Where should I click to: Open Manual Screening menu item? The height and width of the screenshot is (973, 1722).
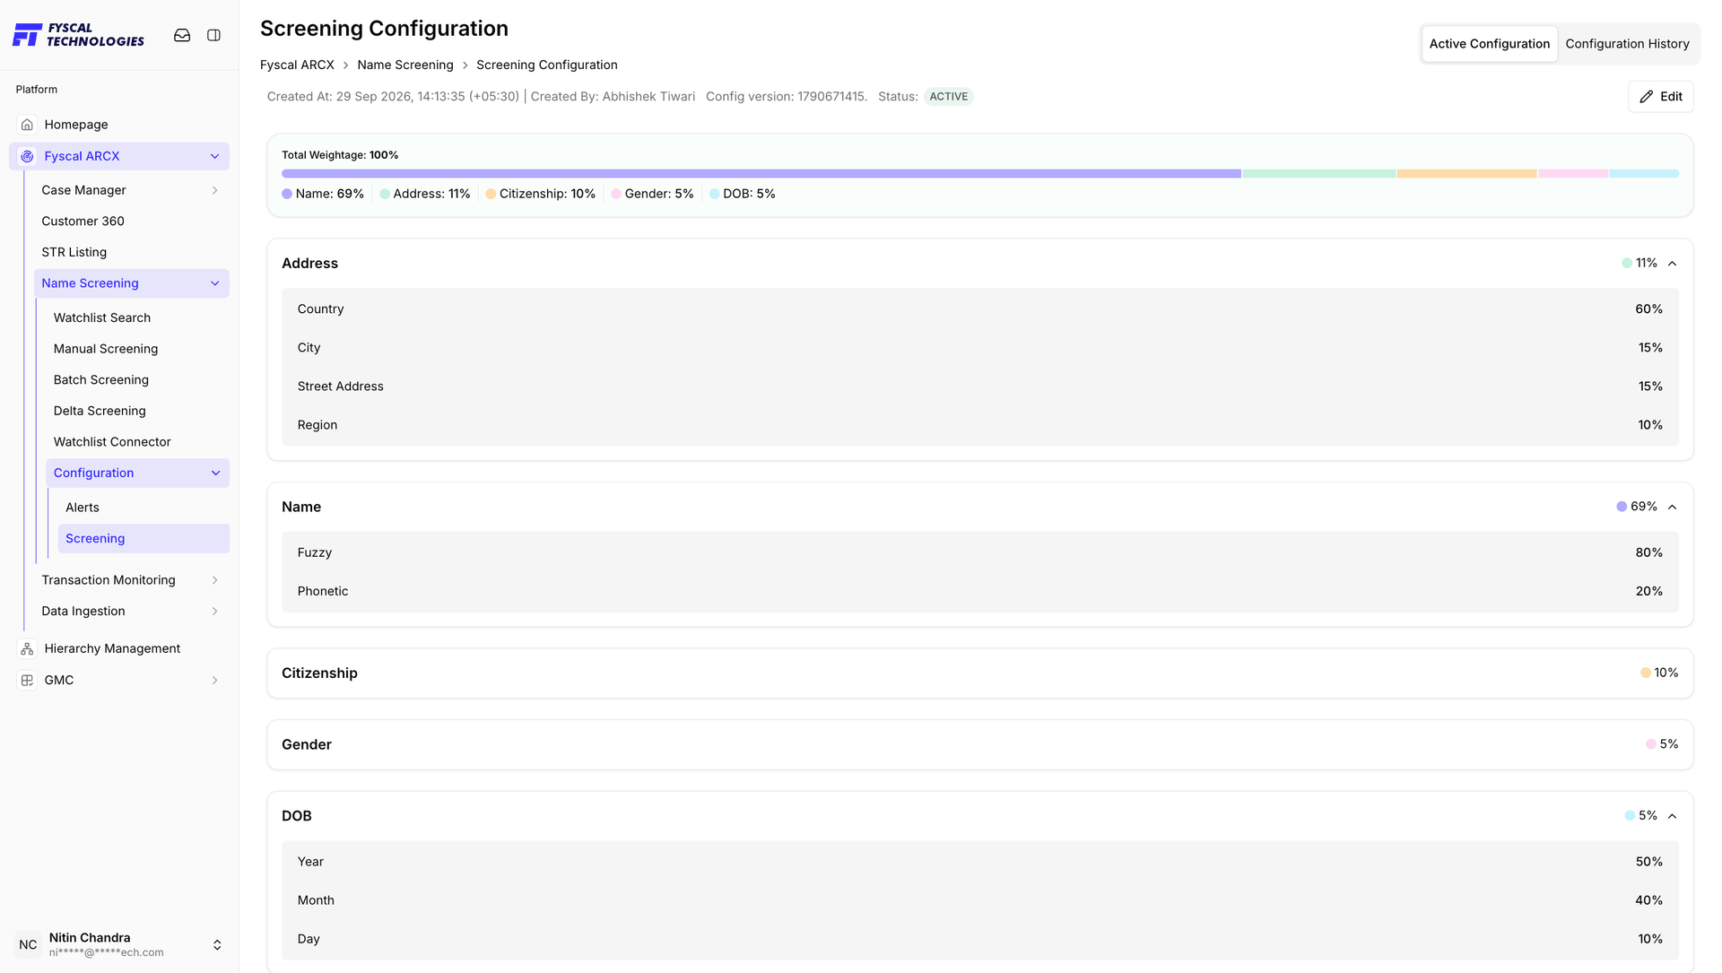pos(106,349)
